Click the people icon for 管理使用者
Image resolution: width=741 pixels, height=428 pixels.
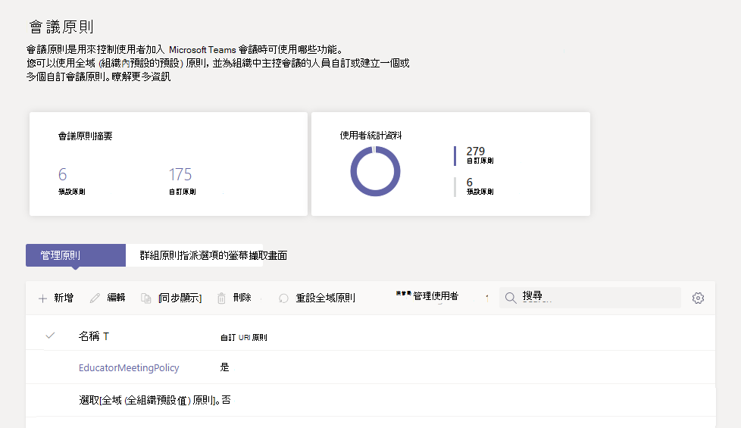click(x=403, y=294)
